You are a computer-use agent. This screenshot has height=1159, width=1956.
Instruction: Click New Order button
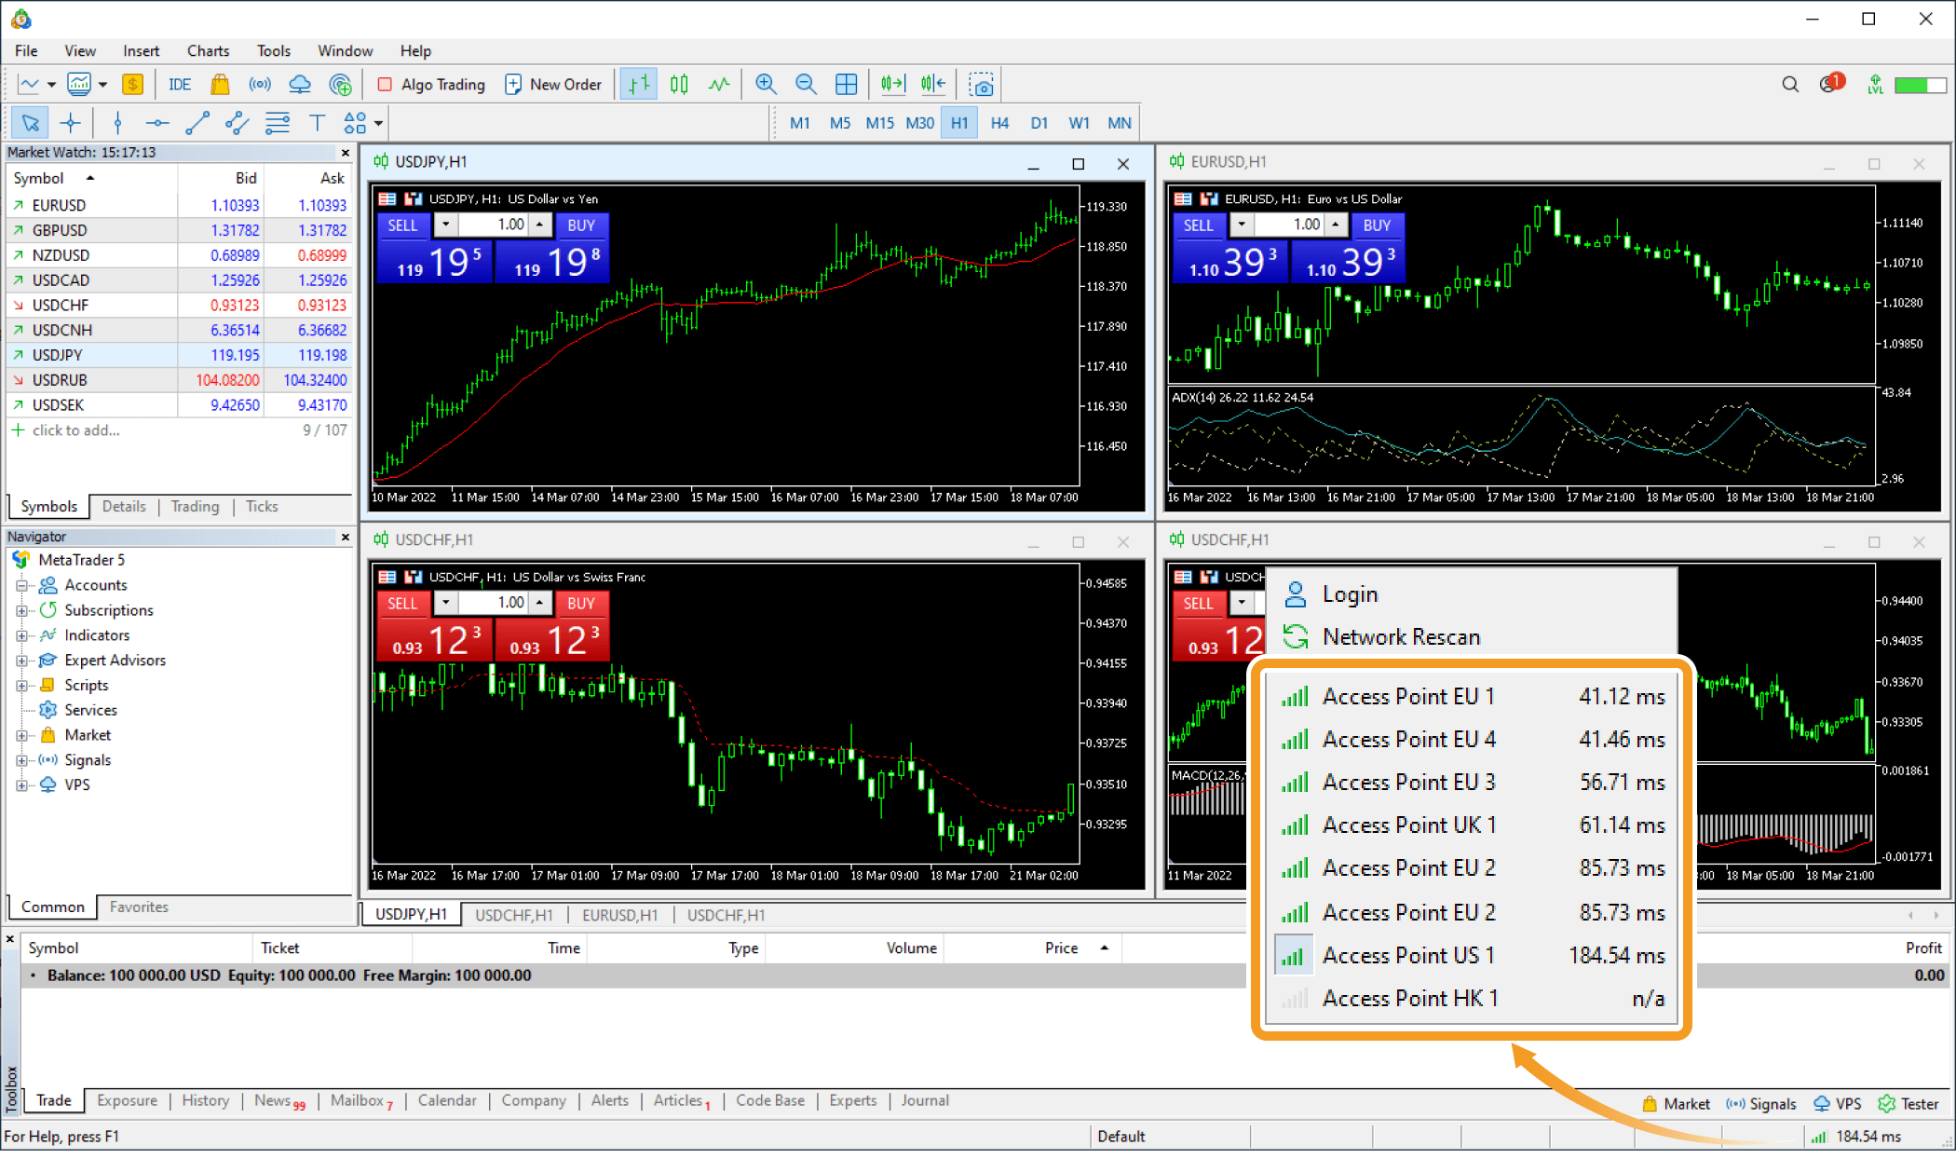pyautogui.click(x=554, y=85)
